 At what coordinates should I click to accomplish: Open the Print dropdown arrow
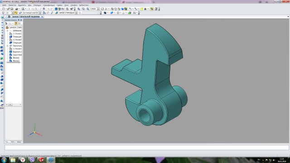[19, 9]
